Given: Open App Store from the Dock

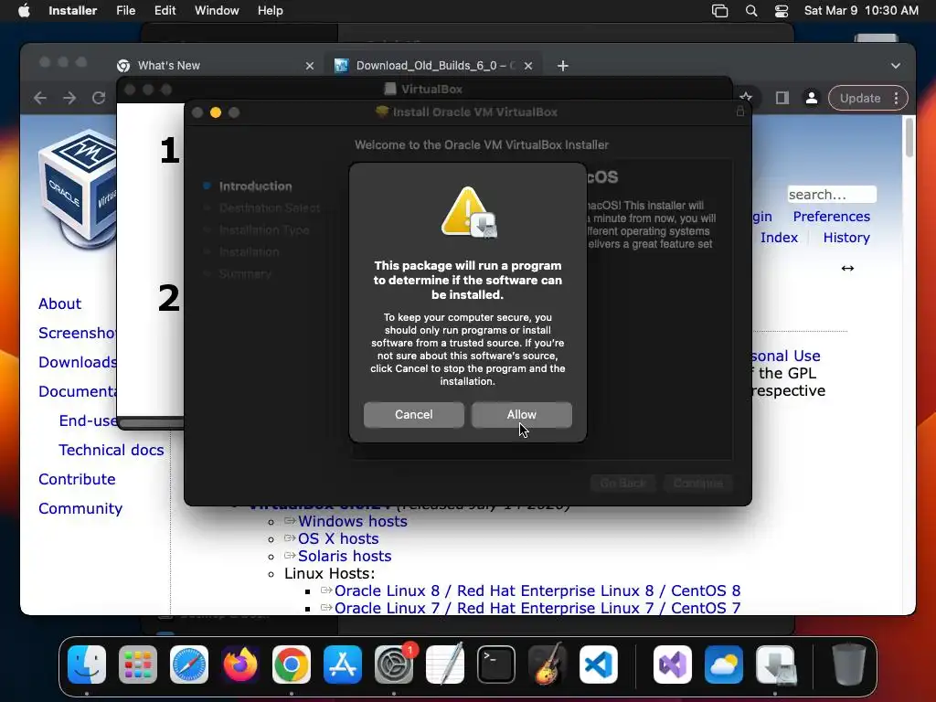Looking at the screenshot, I should [x=343, y=665].
